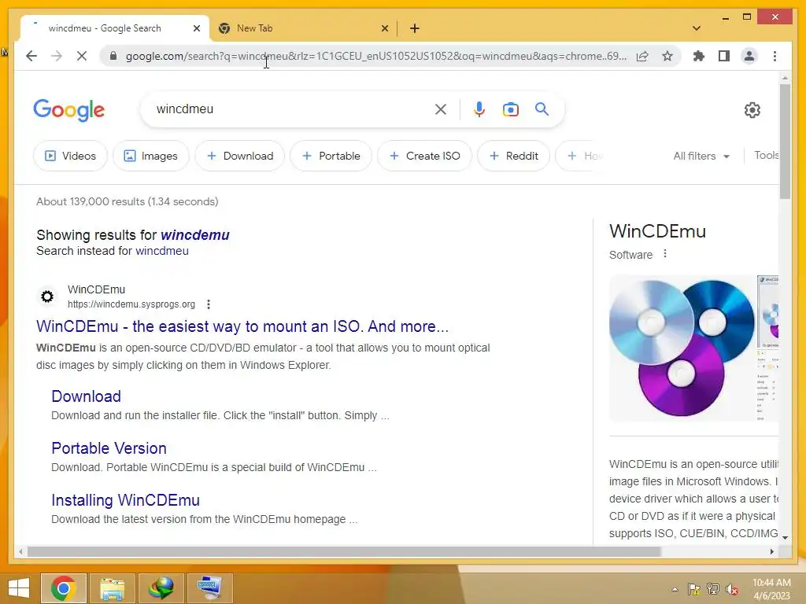This screenshot has height=604, width=806.
Task: Click the wincdemu.sysprogs.org URL
Action: pos(131,304)
